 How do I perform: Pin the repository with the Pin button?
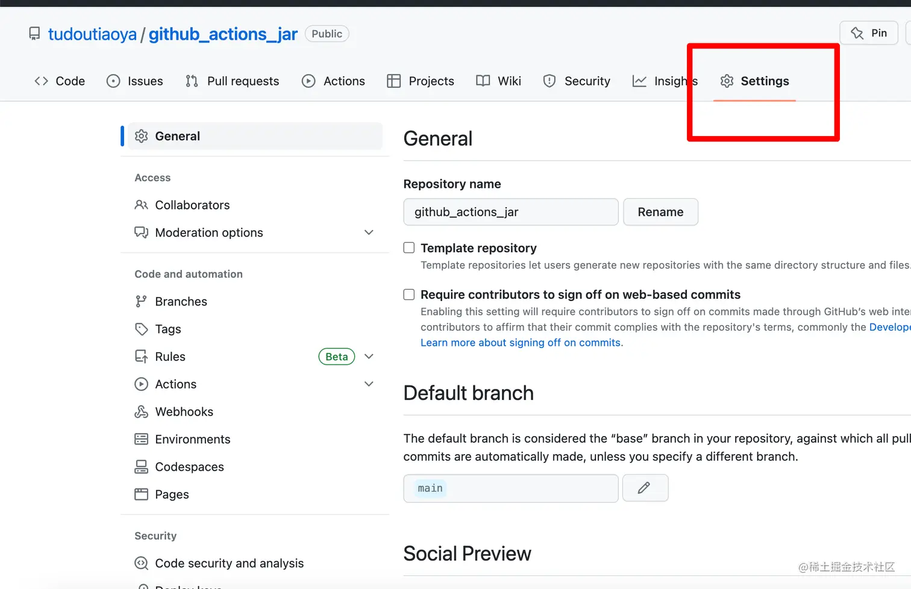pos(869,33)
